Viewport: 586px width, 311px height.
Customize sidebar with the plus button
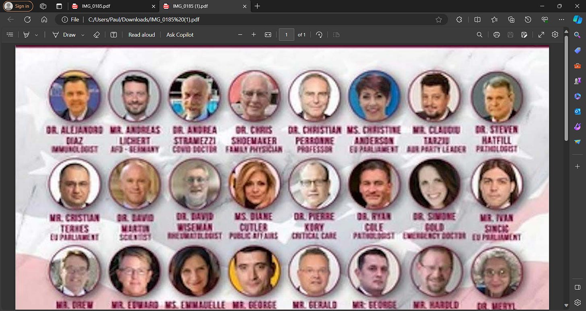(x=578, y=166)
